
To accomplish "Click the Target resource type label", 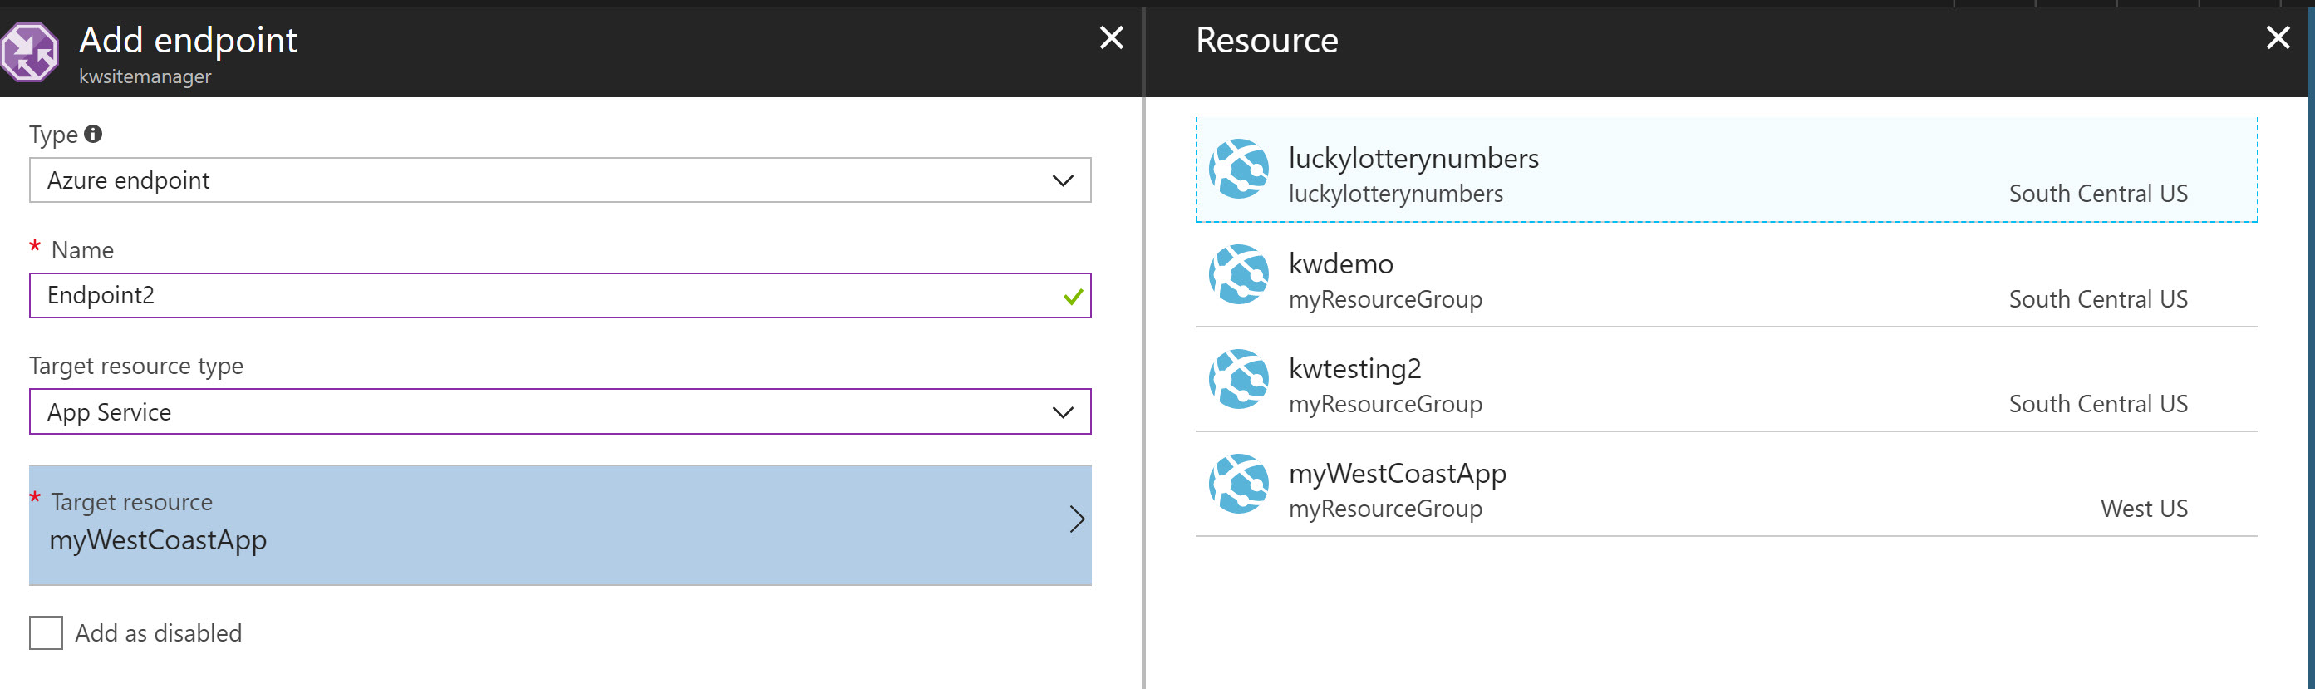I will pyautogui.click(x=135, y=367).
